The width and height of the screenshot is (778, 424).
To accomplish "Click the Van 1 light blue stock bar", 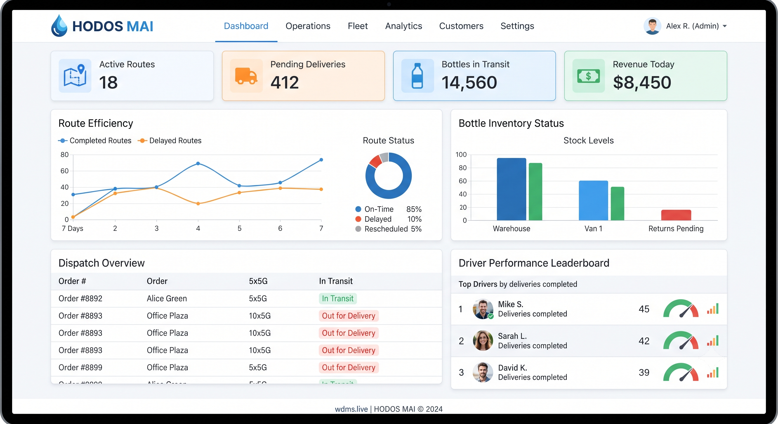I will 593,201.
